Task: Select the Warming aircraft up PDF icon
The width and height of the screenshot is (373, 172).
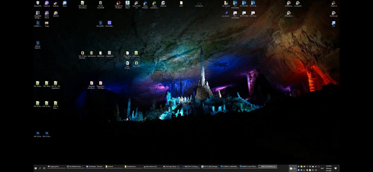Action: click(92, 85)
